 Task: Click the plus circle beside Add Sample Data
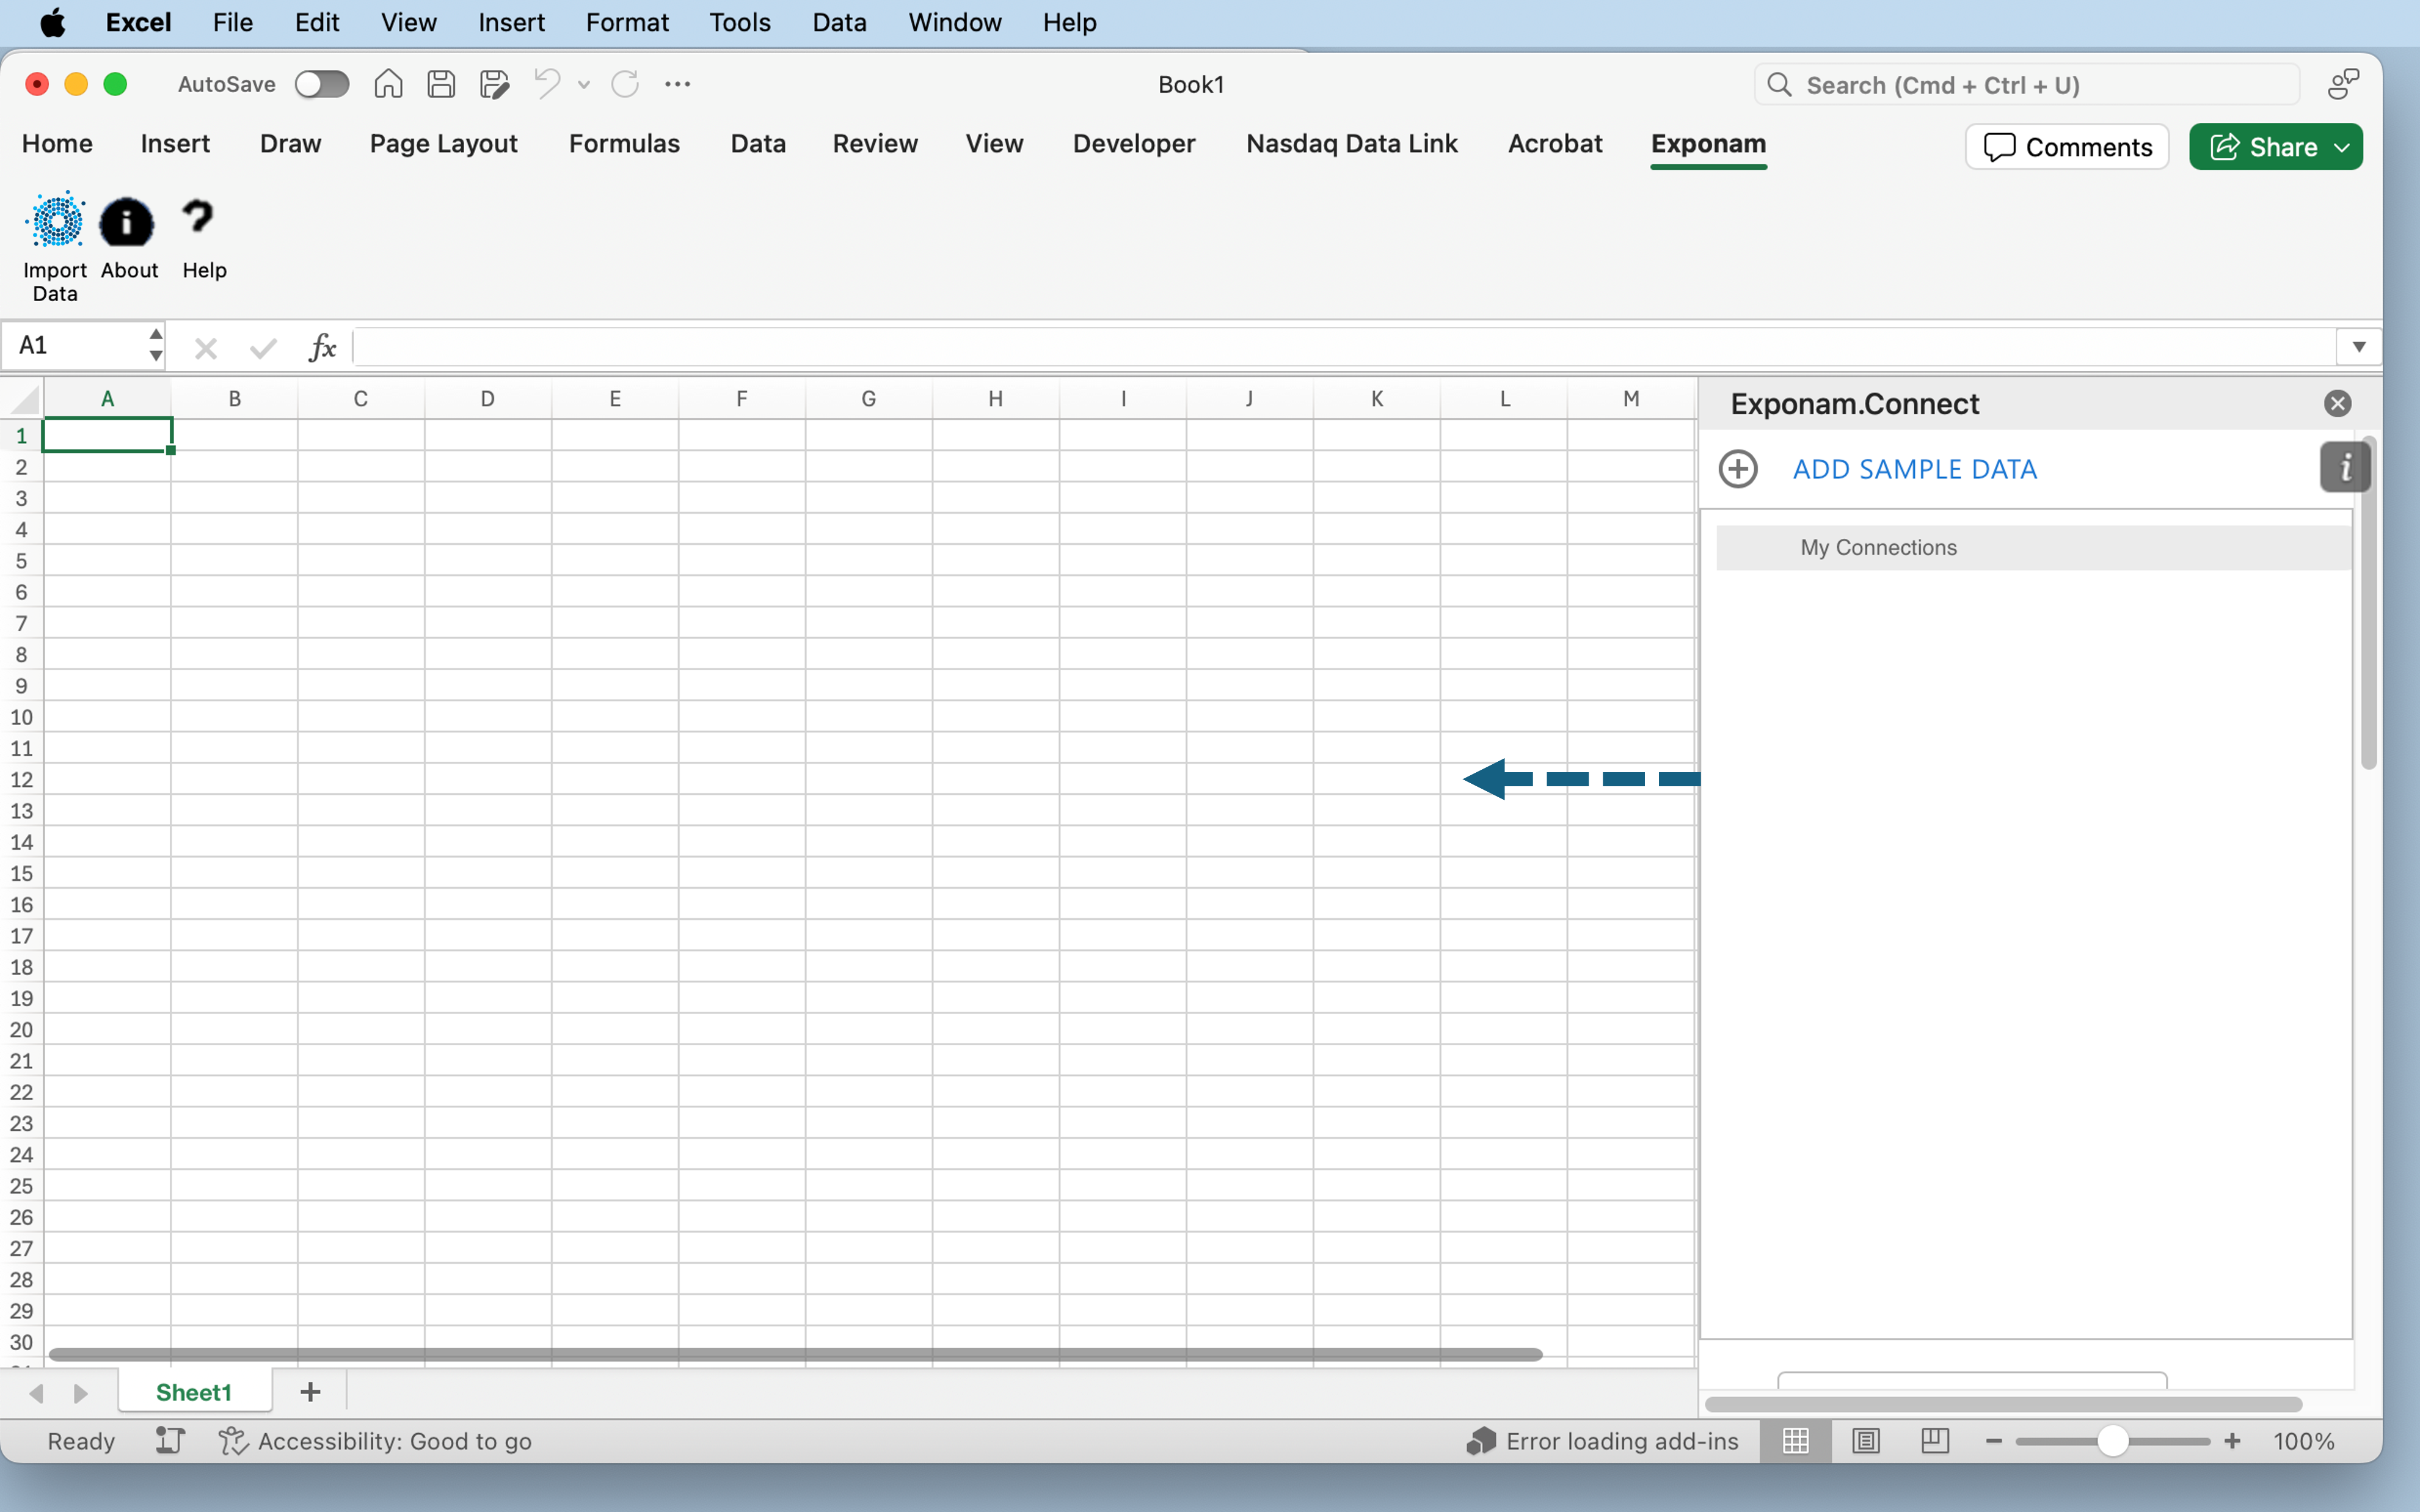[x=1737, y=469]
